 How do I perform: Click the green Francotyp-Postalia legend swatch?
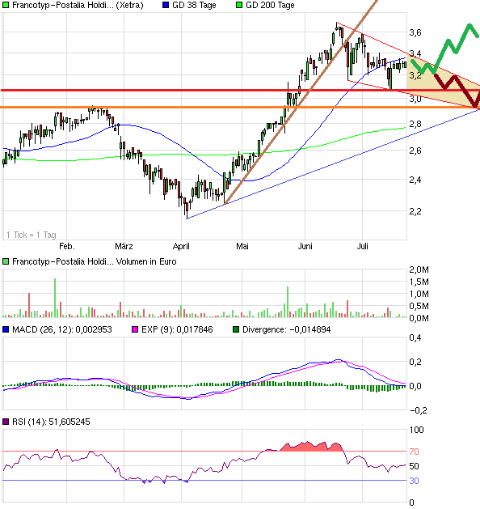point(6,5)
